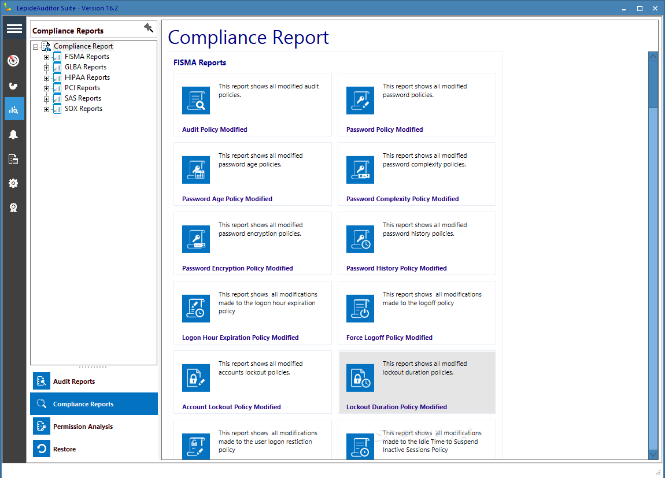Click the Idle Time Suspend Sessions icon
Screen dimensions: 665x478
point(360,446)
